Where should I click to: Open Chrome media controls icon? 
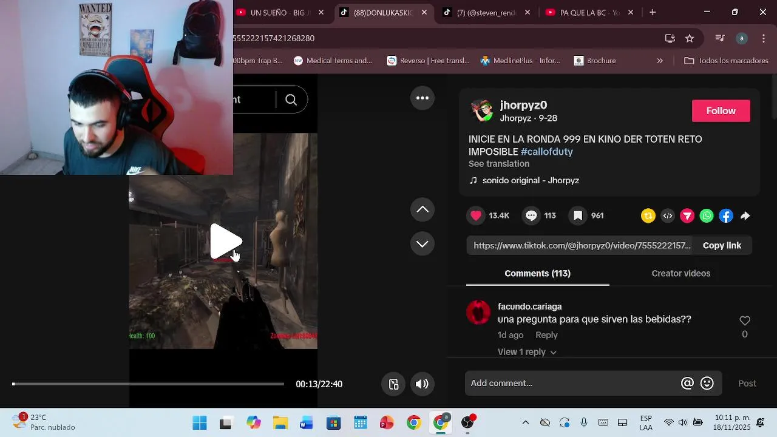[720, 38]
